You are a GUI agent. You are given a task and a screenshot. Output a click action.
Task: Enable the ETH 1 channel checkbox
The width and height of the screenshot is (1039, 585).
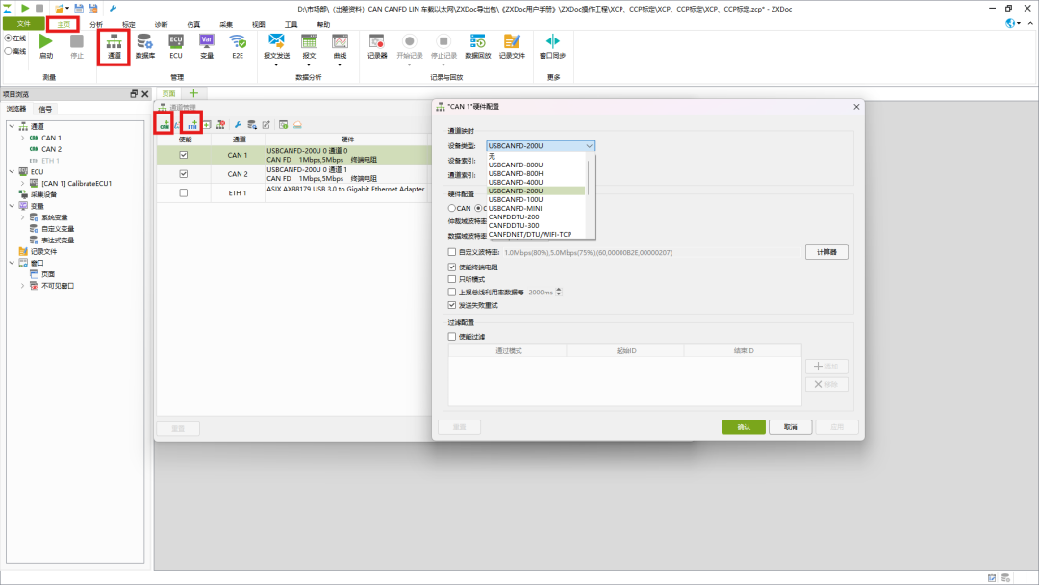click(184, 192)
